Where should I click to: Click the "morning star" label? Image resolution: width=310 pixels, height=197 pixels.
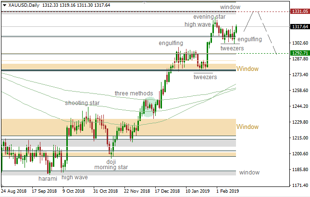pos(111,167)
